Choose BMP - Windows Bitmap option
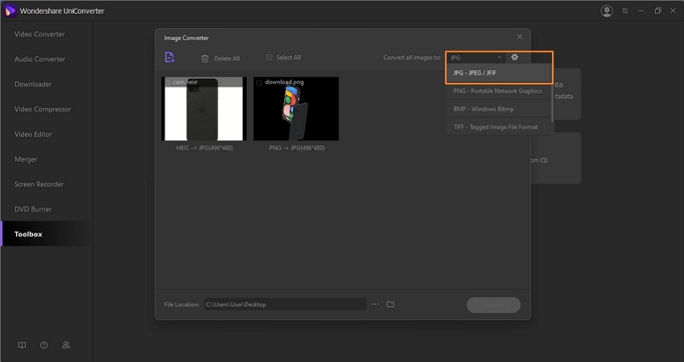 pyautogui.click(x=498, y=109)
